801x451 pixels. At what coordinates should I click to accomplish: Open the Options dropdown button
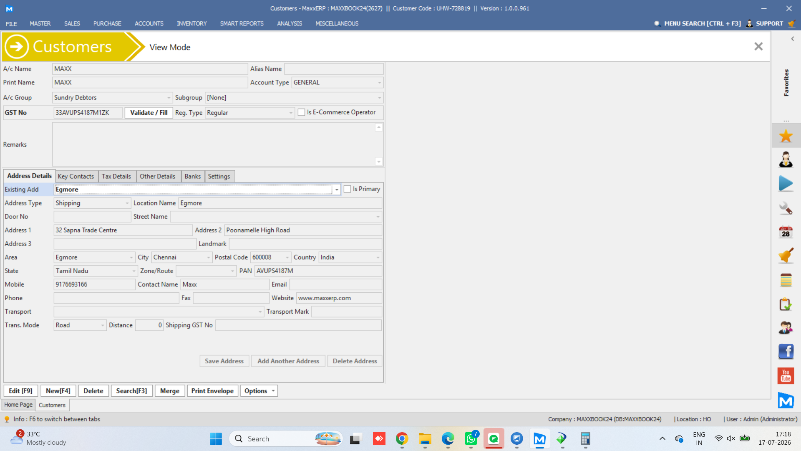259,391
